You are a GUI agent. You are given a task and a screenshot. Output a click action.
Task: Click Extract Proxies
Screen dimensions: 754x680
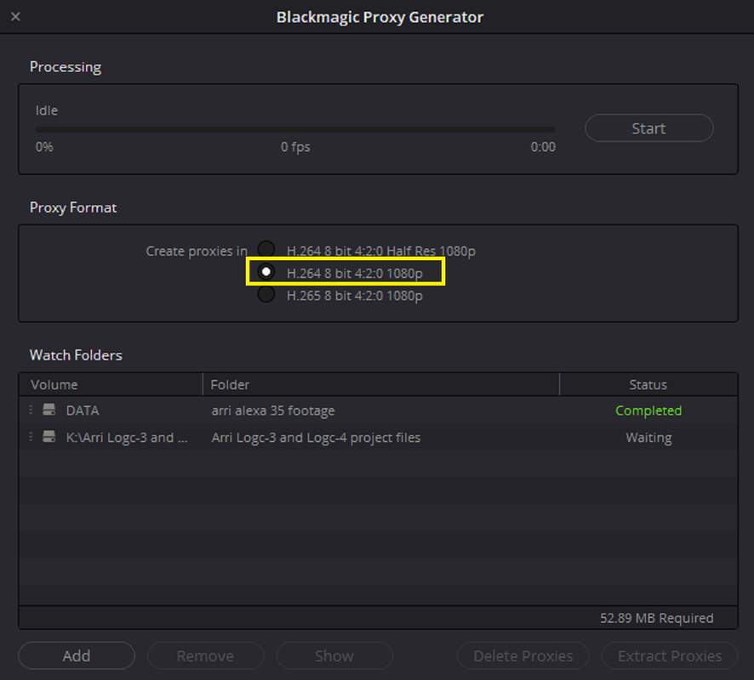pos(670,655)
